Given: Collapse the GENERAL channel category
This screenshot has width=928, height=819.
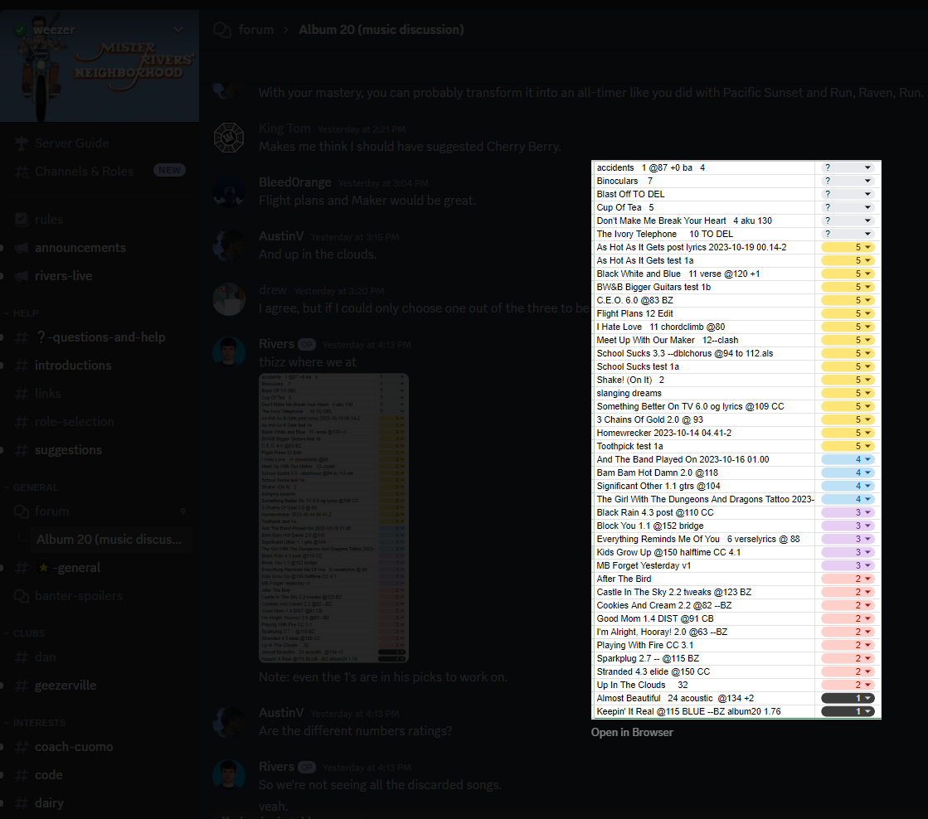Looking at the screenshot, I should pyautogui.click(x=35, y=487).
